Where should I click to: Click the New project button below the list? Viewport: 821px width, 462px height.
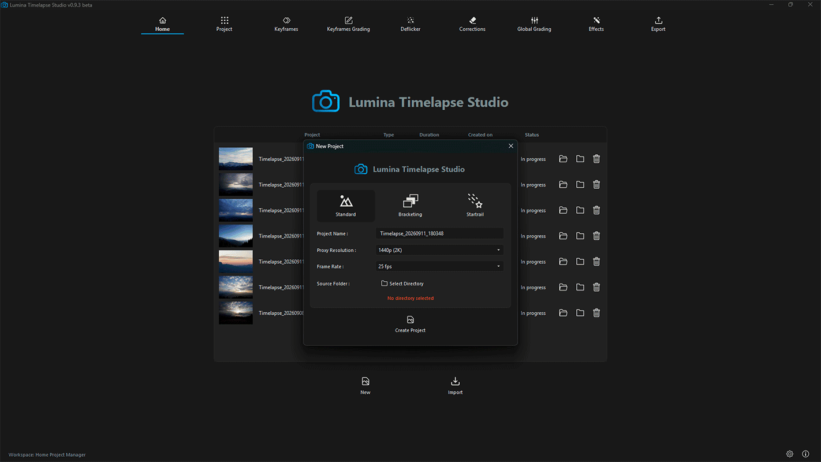(x=365, y=386)
